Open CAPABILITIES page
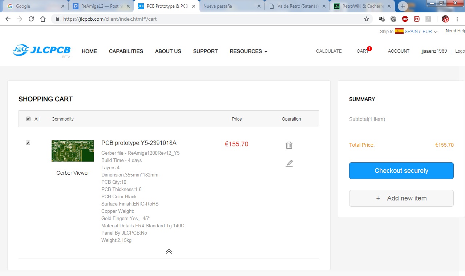This screenshot has height=276, width=465. coord(126,51)
